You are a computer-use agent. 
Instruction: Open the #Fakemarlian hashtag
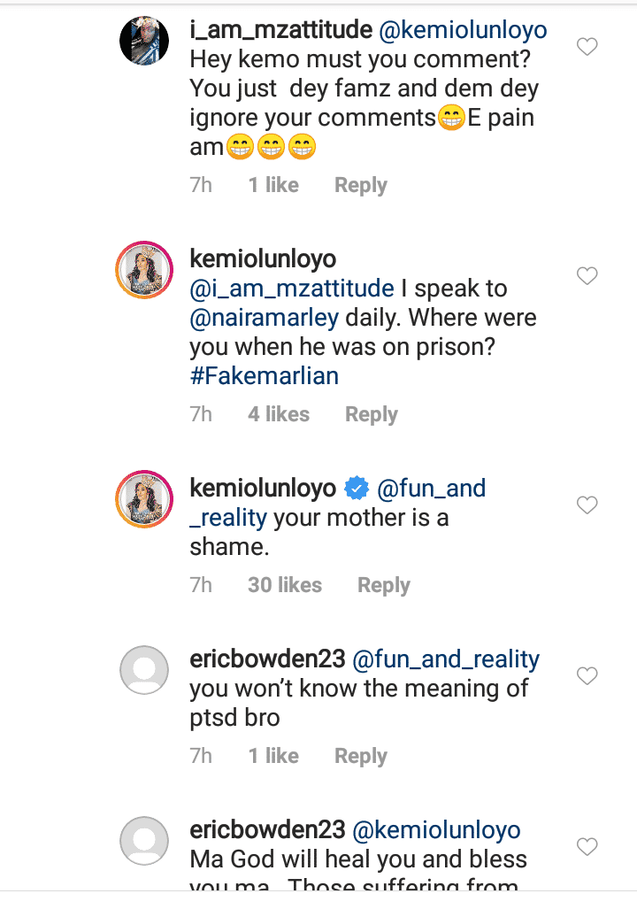(264, 375)
